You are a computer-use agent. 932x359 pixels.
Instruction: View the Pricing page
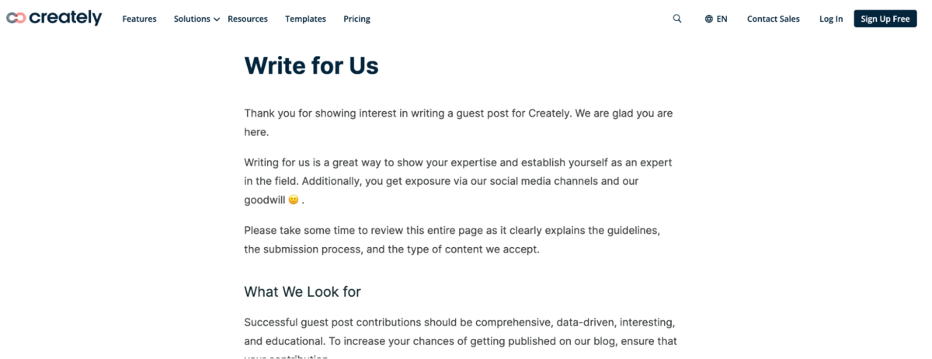(356, 19)
